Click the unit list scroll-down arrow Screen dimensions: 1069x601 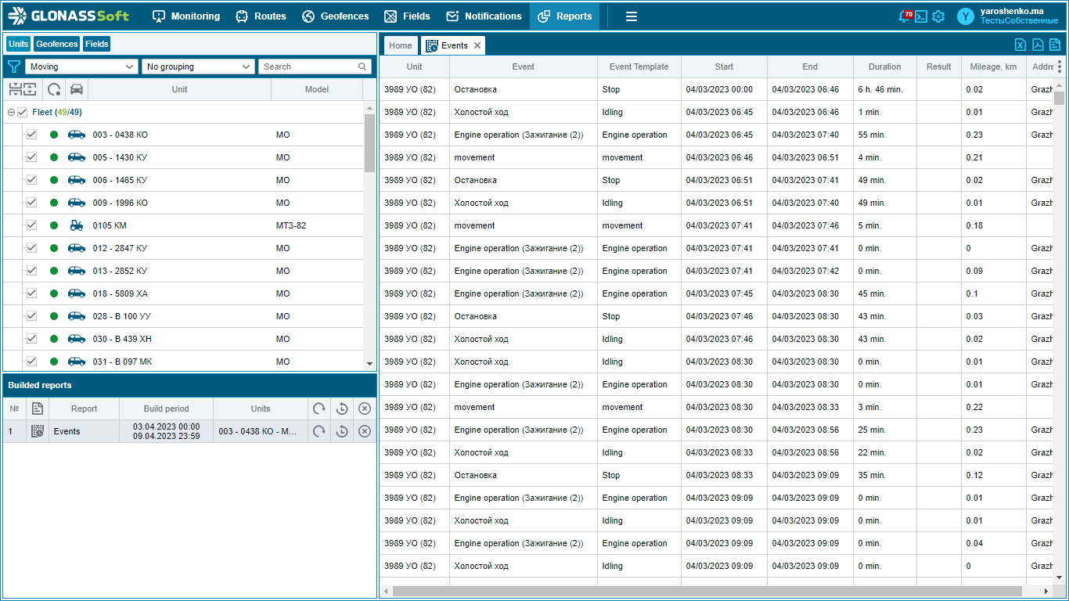point(369,364)
